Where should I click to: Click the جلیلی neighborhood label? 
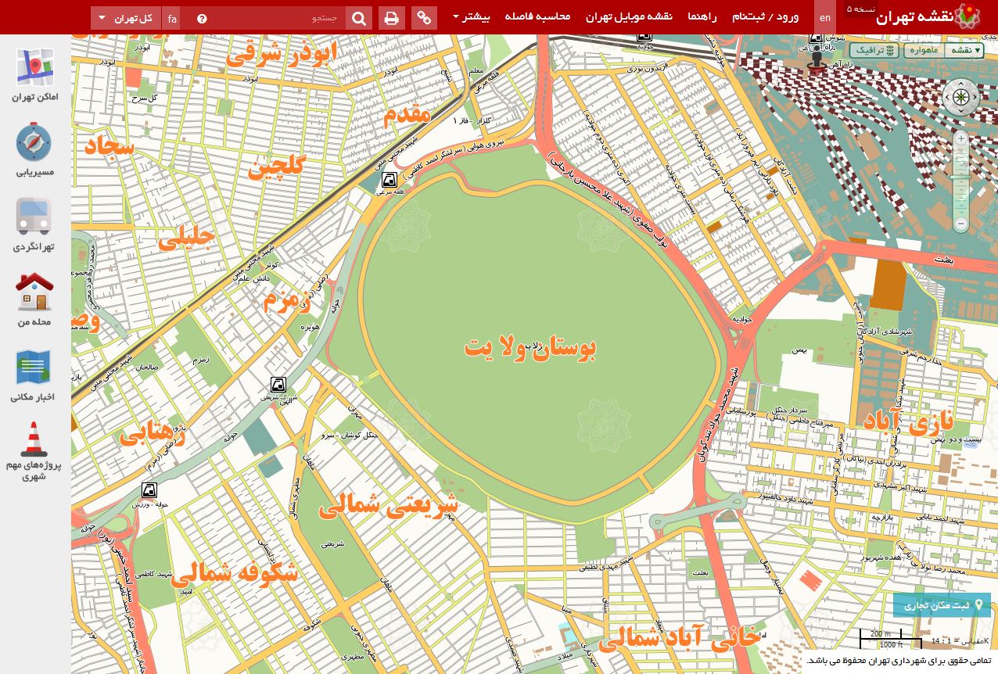186,238
